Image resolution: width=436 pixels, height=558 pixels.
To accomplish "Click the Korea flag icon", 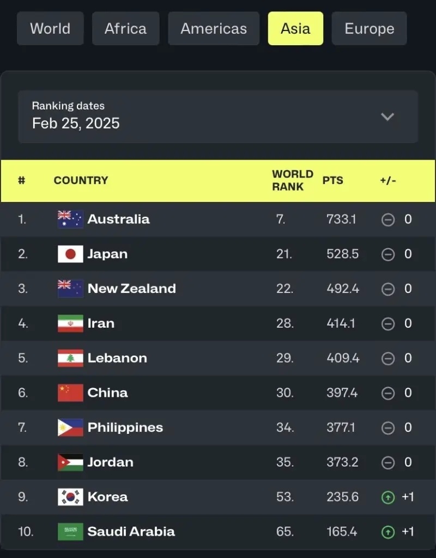I will 70,497.
